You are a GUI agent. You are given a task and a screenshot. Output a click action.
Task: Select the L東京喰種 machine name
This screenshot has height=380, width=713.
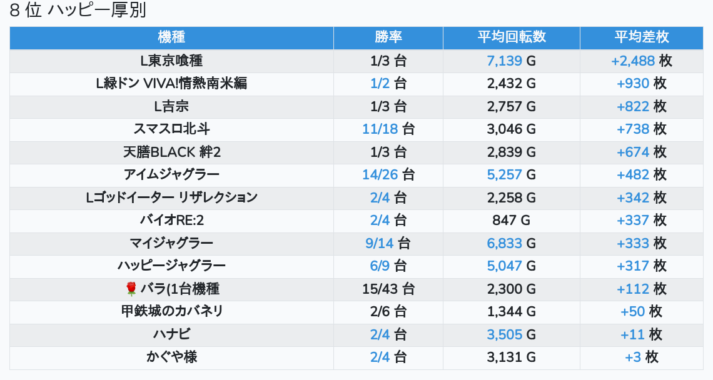click(171, 61)
